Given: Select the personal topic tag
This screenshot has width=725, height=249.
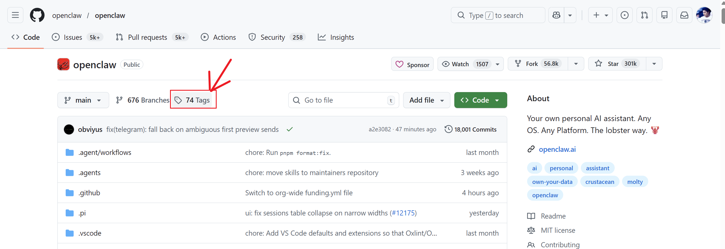Looking at the screenshot, I should tap(561, 168).
